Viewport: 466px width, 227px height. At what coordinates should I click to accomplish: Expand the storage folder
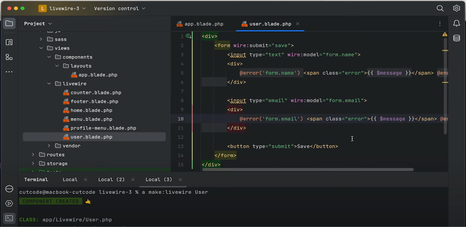(33, 163)
